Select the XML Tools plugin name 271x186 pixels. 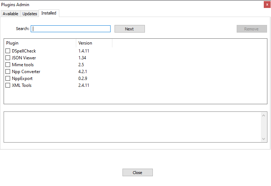pos(22,85)
